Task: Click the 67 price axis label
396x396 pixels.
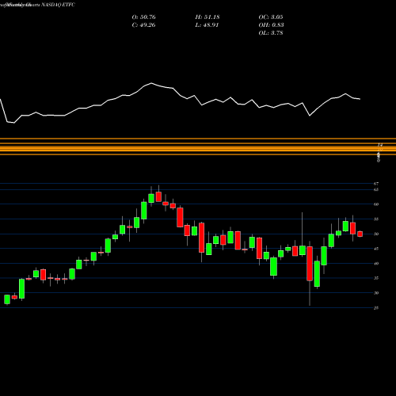Action: click(x=376, y=184)
